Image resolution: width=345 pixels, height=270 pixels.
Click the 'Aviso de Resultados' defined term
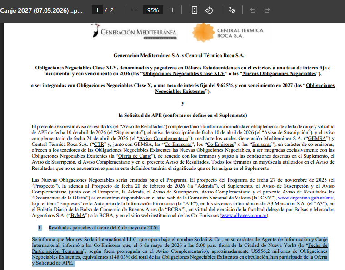pos(143,126)
